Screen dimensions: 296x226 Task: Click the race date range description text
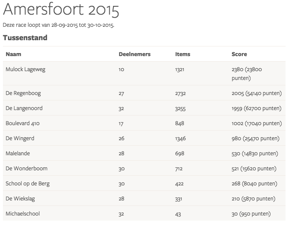coord(59,25)
